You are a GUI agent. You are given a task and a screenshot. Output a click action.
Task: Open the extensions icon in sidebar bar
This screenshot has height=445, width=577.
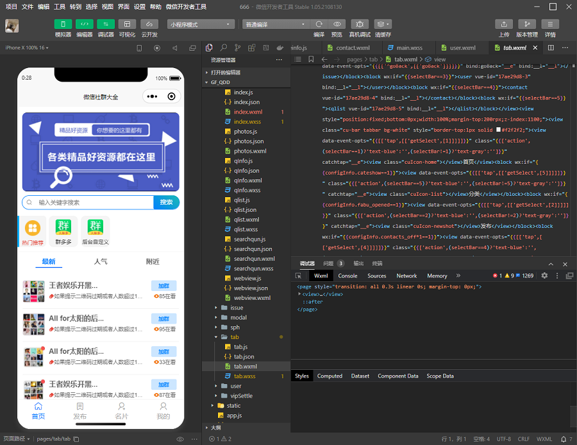tap(252, 48)
